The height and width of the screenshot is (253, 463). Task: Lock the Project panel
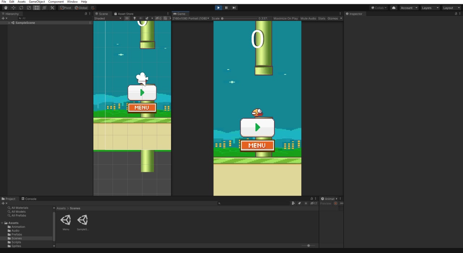tap(312, 199)
